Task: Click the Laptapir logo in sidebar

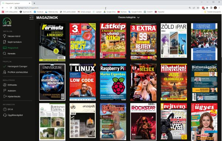Action: click(x=7, y=22)
